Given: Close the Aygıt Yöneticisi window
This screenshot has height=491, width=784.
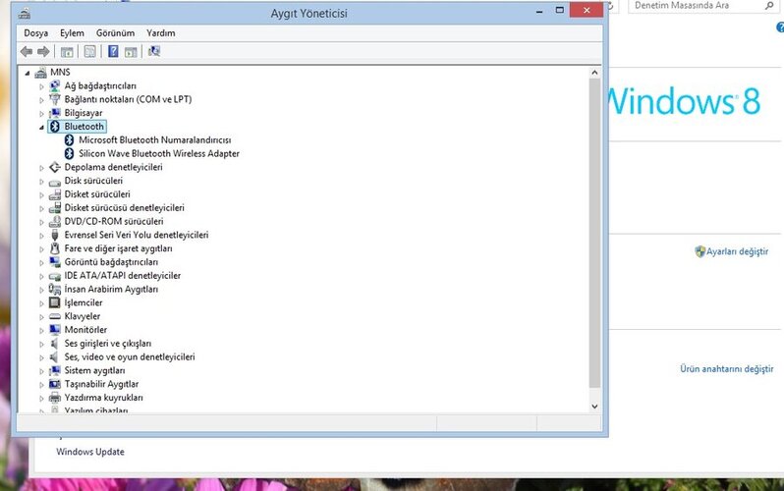Looking at the screenshot, I should (587, 10).
